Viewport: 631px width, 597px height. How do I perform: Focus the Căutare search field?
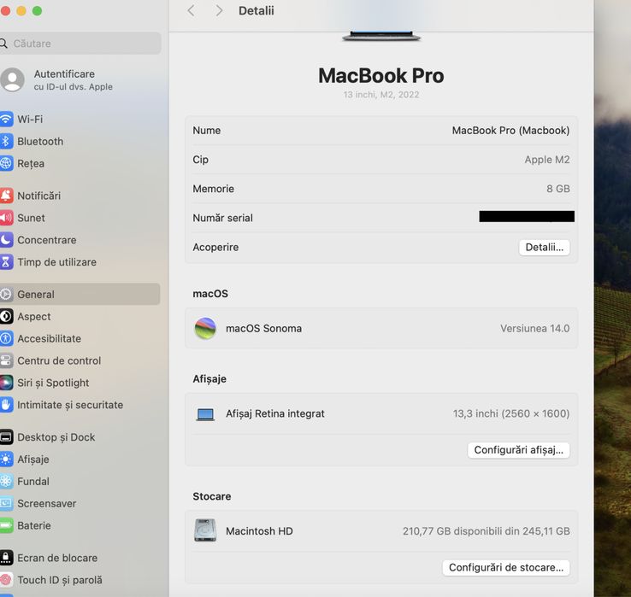(80, 44)
